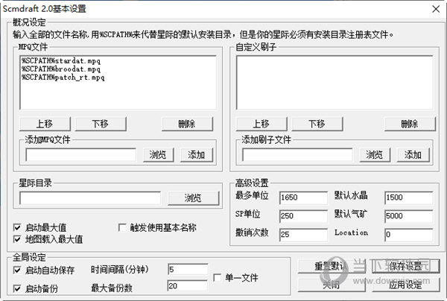
Task: Click the Location field showing 0
Action: 408,235
